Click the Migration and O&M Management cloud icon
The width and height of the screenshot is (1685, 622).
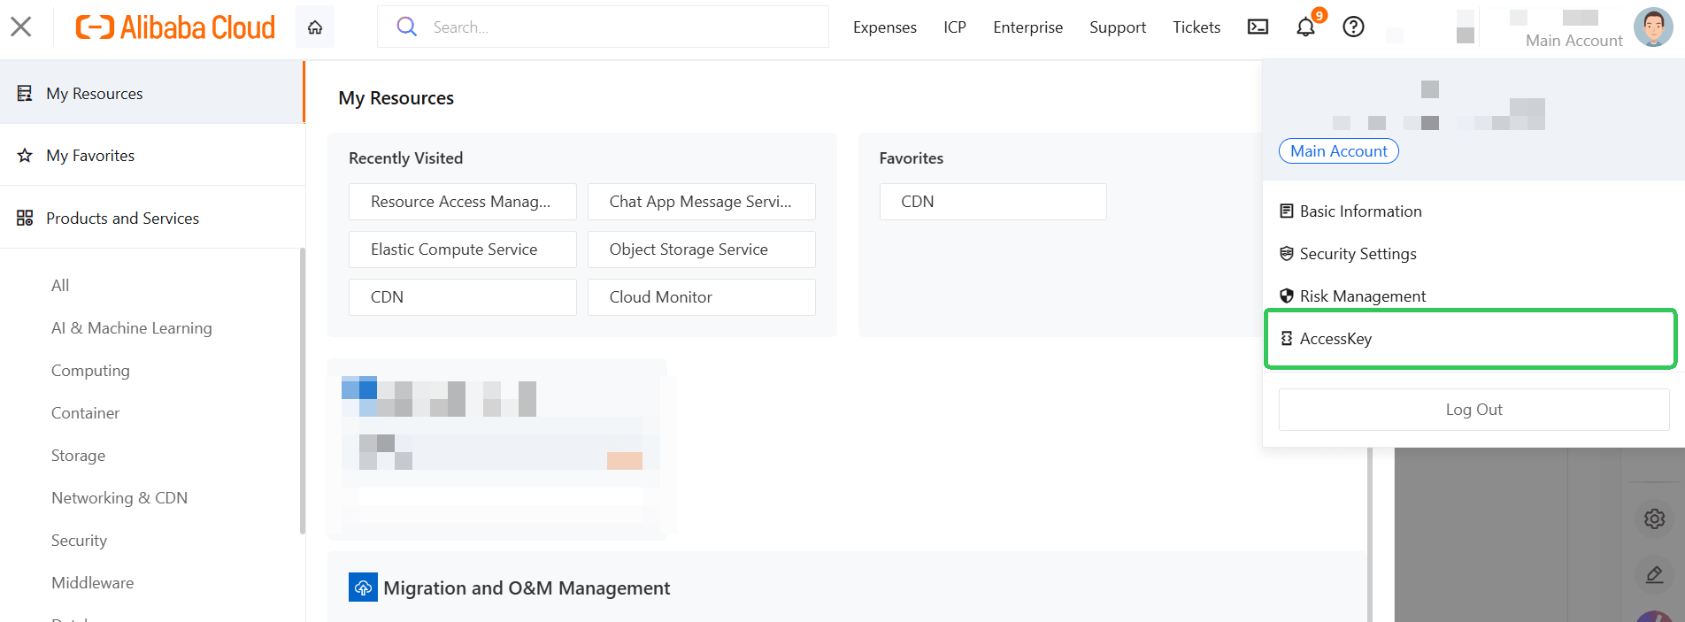363,587
